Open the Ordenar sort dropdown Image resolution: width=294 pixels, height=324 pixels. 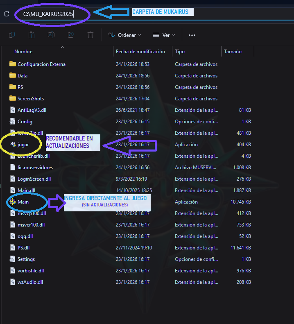(124, 35)
